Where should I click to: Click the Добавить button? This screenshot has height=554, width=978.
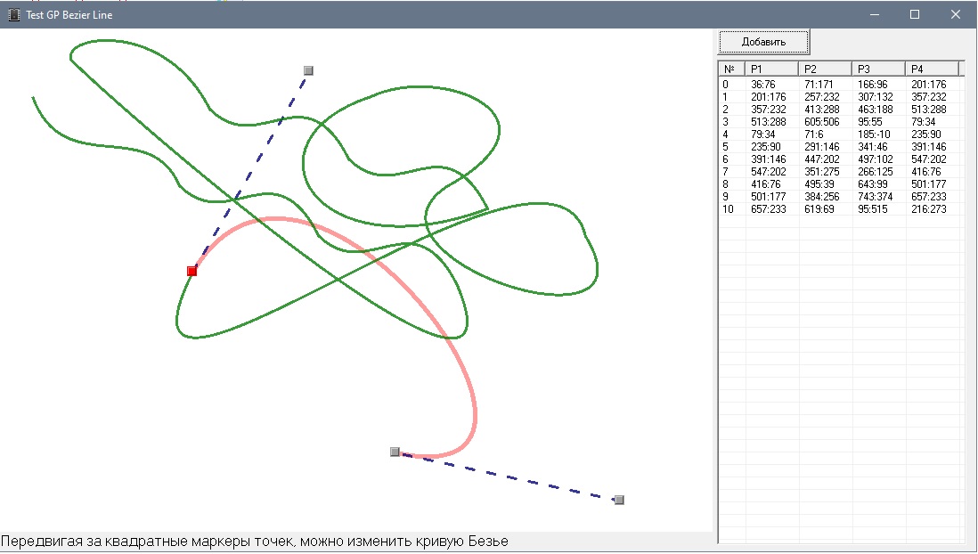[x=763, y=42]
